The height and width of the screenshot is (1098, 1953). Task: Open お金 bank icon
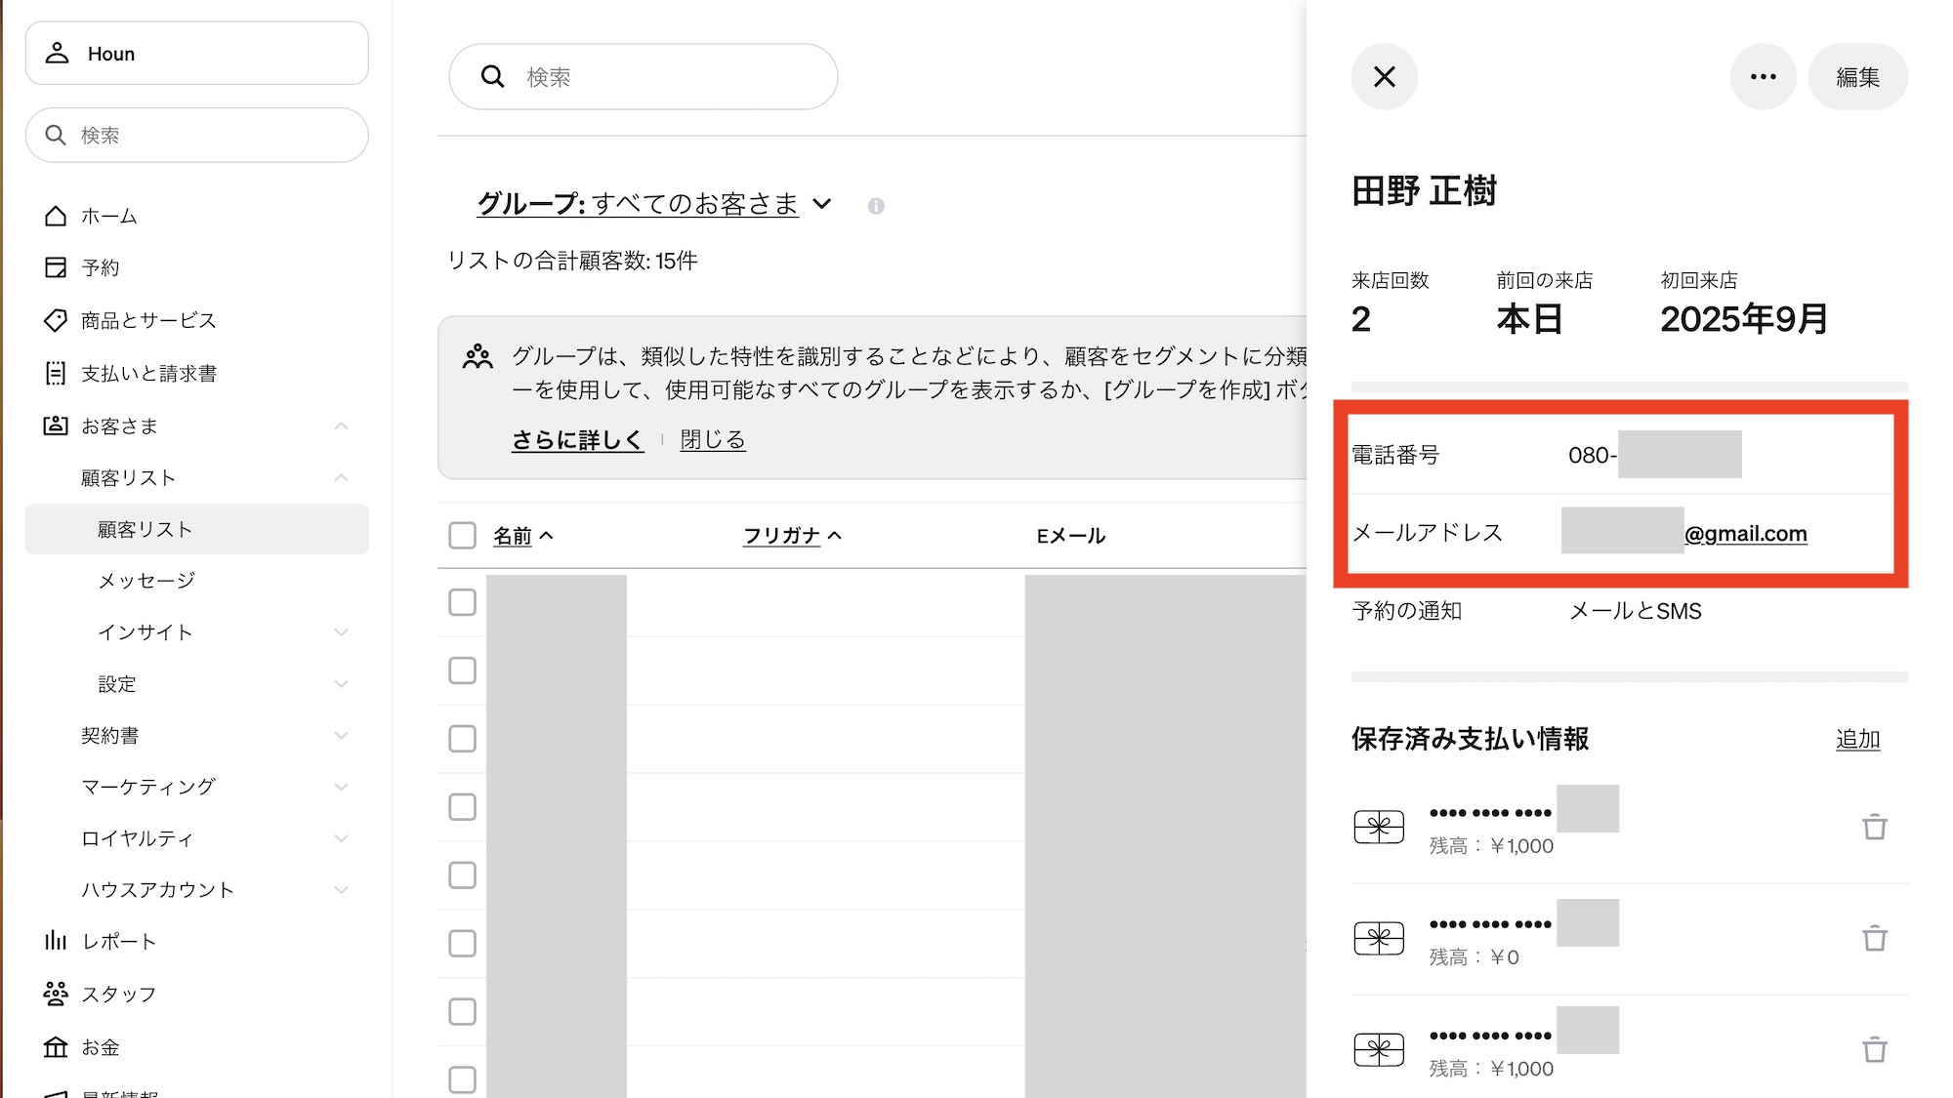[56, 1047]
